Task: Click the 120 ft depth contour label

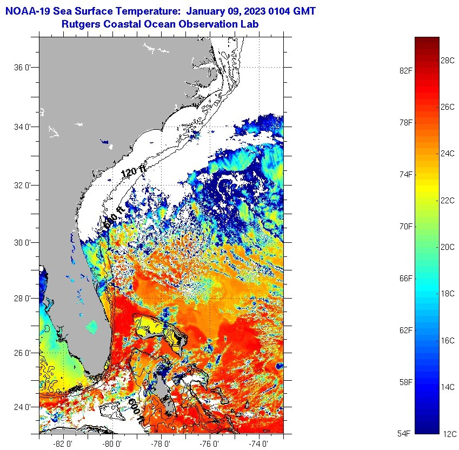Action: (x=134, y=172)
